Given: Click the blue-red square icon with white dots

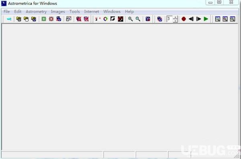Looking at the screenshot, I should click(148, 19).
